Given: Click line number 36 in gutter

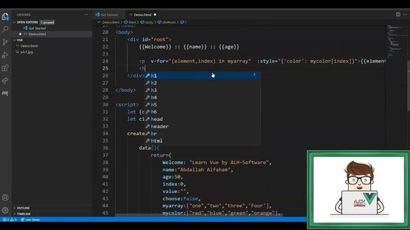Looking at the screenshot, I should click(x=105, y=148).
